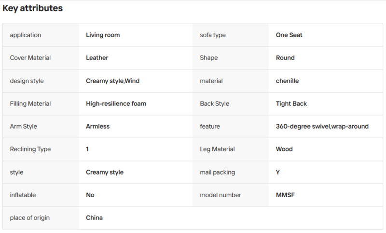Click the inflatable label
The height and width of the screenshot is (233, 386).
[23, 195]
